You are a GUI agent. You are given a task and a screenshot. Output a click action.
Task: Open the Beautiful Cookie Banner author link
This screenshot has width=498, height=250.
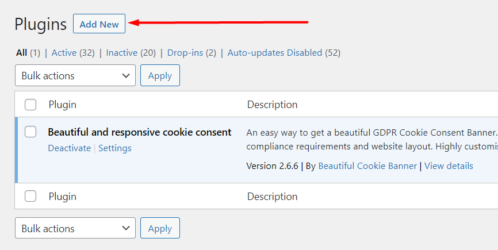click(367, 166)
